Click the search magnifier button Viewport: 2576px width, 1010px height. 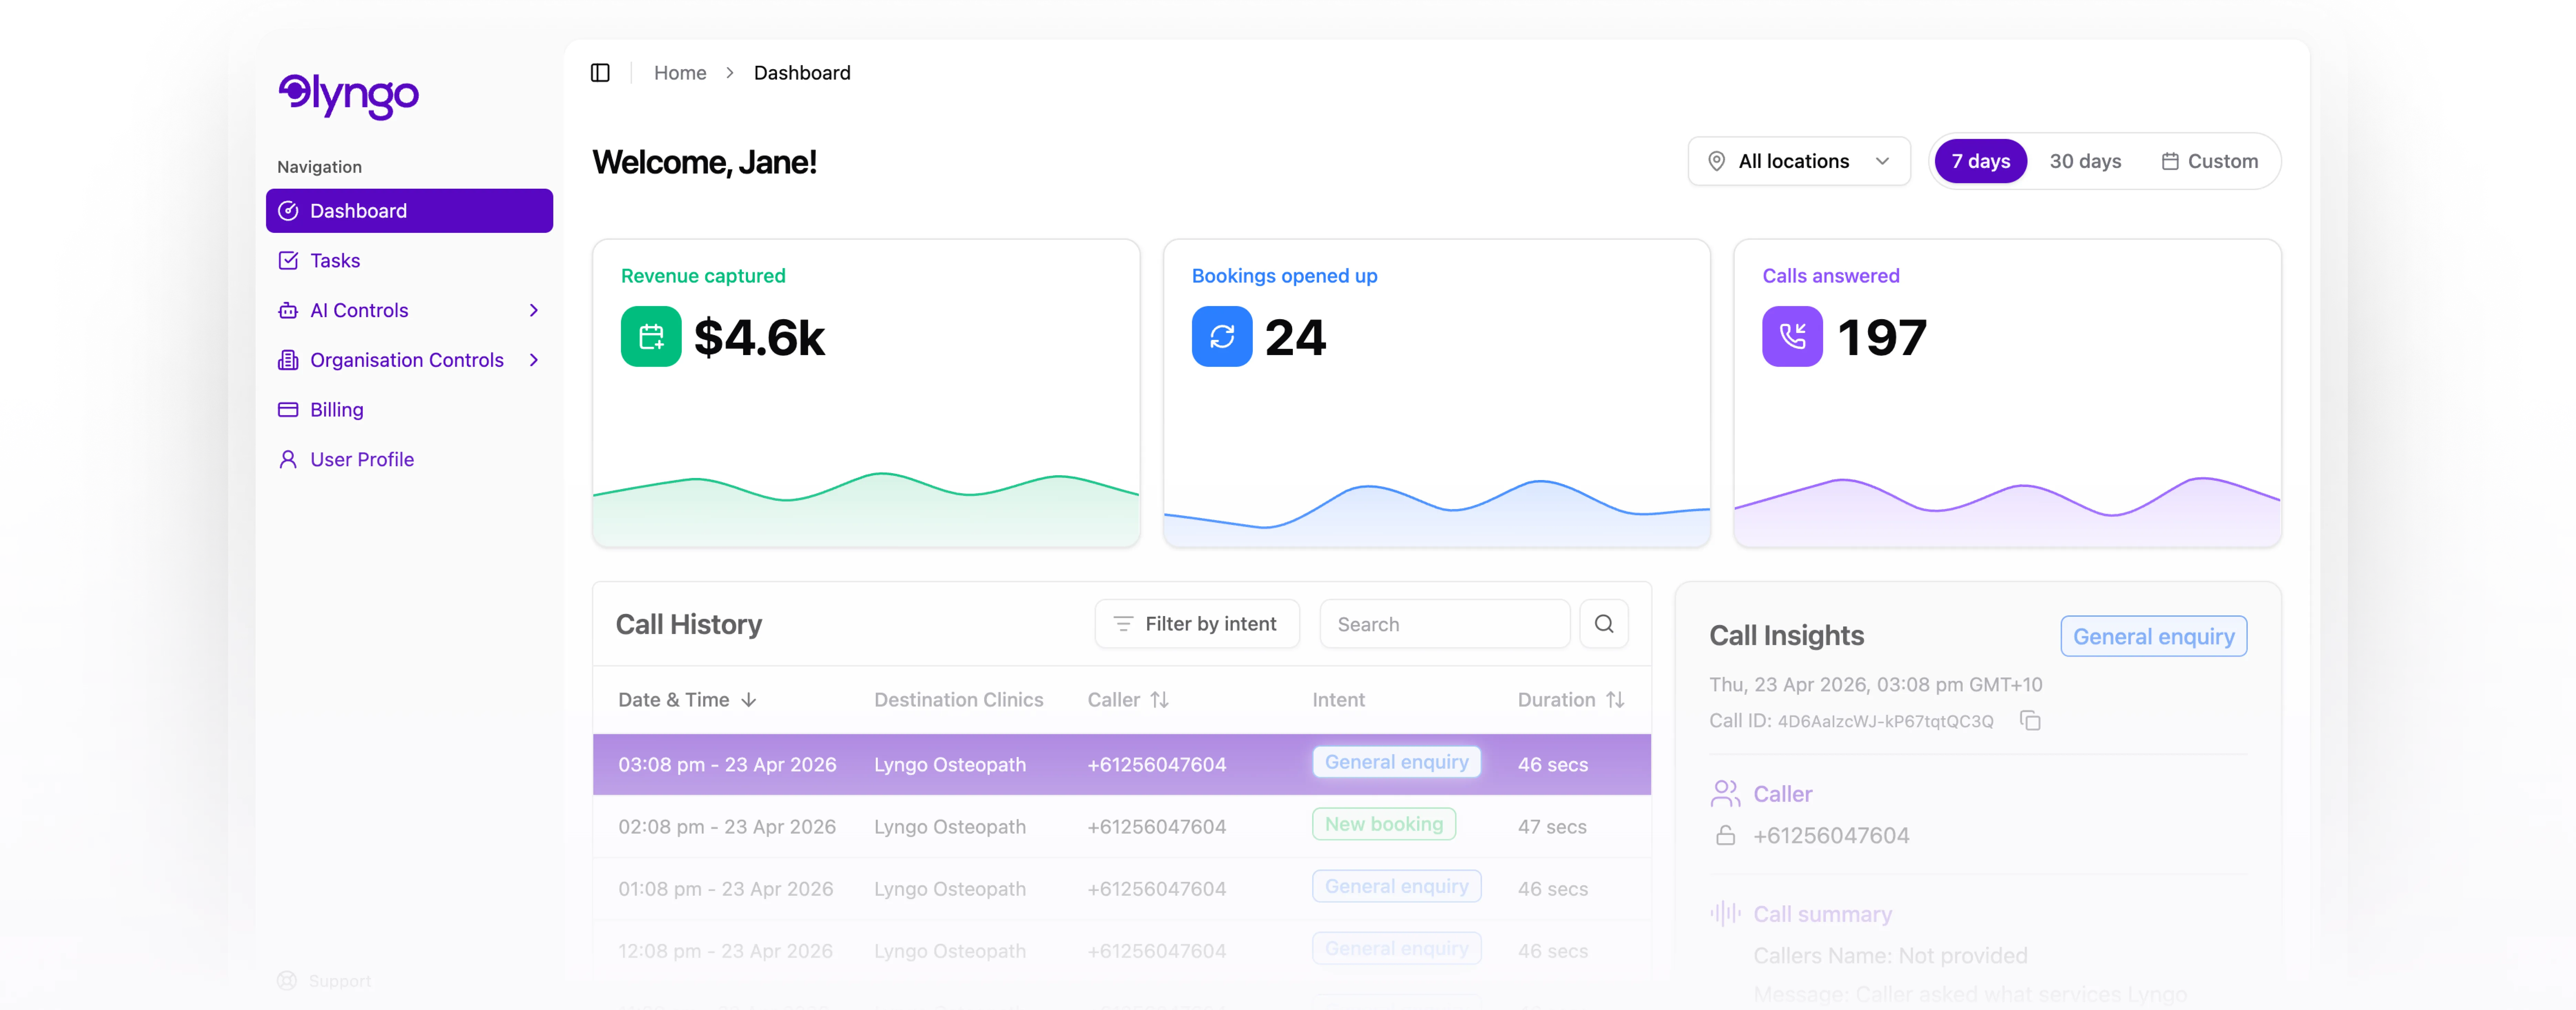pyautogui.click(x=1604, y=624)
